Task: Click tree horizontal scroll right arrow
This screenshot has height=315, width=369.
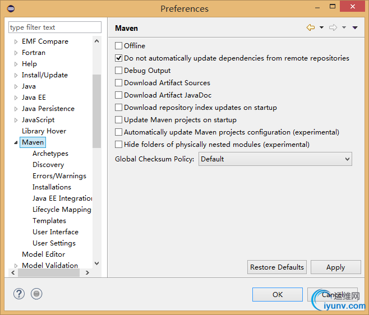Action: click(x=87, y=272)
